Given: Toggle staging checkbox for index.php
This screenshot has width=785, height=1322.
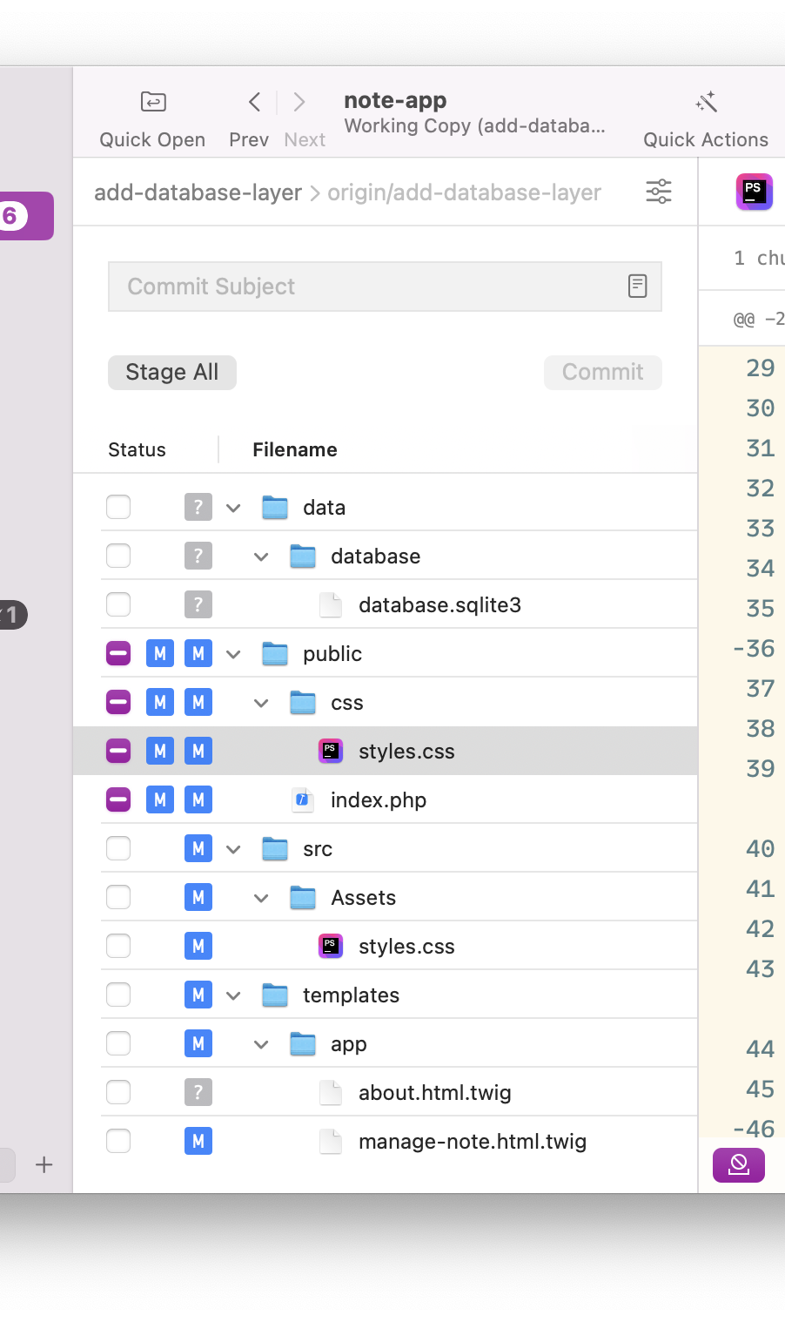Looking at the screenshot, I should point(118,799).
